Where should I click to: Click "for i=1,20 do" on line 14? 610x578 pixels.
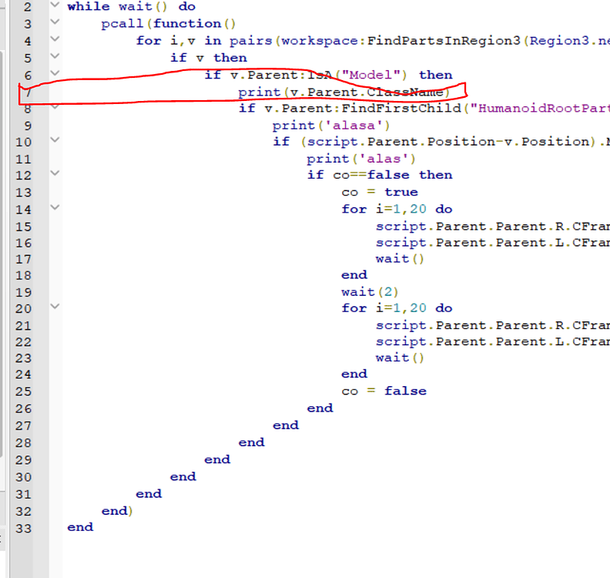[397, 210]
